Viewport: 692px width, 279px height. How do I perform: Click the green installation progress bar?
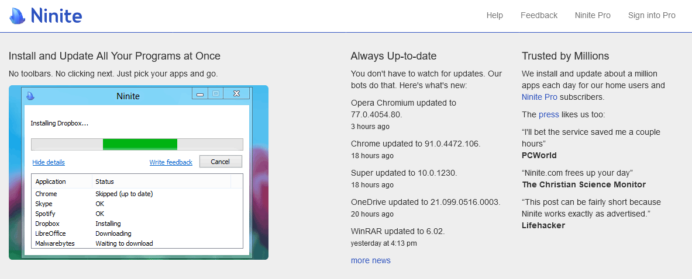[140, 144]
